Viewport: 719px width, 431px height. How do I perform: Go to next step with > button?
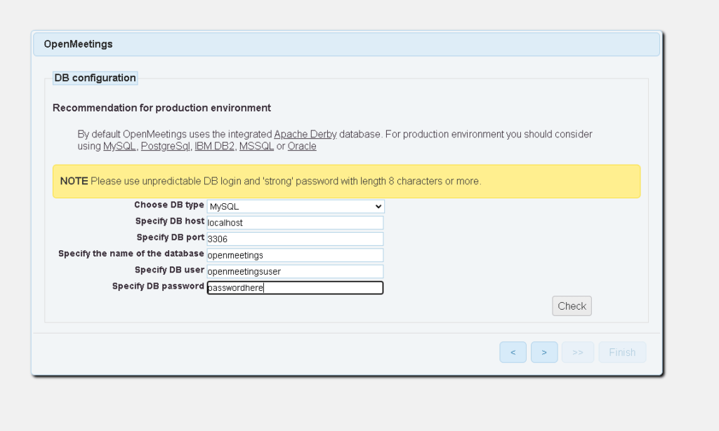(544, 353)
